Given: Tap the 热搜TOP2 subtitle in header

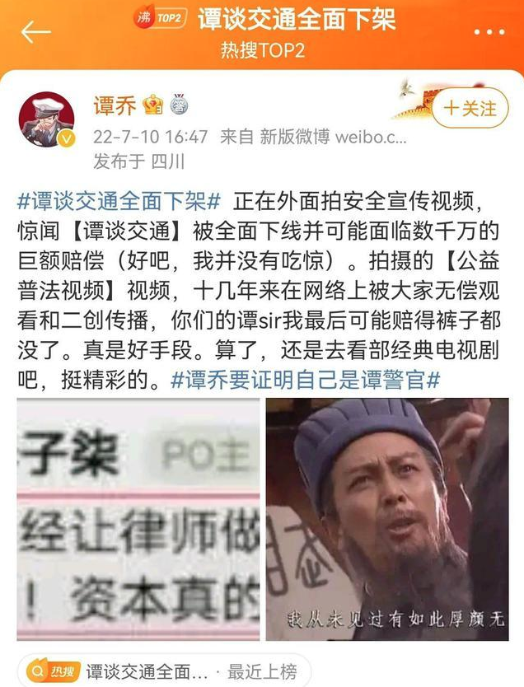Looking at the screenshot, I should 262,50.
